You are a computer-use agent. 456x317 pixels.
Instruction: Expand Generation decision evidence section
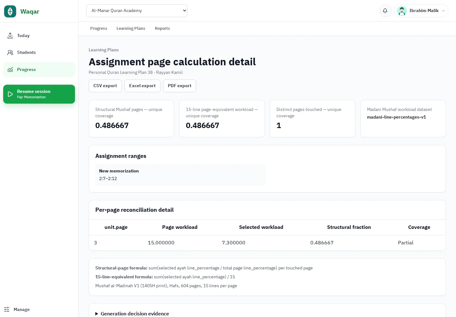132,314
